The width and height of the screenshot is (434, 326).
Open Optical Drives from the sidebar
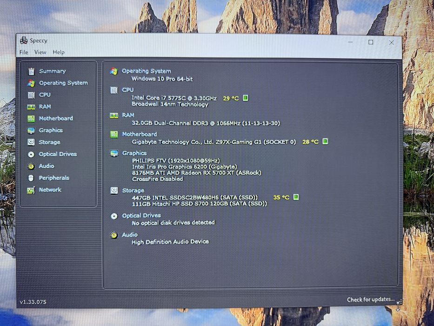pos(58,154)
